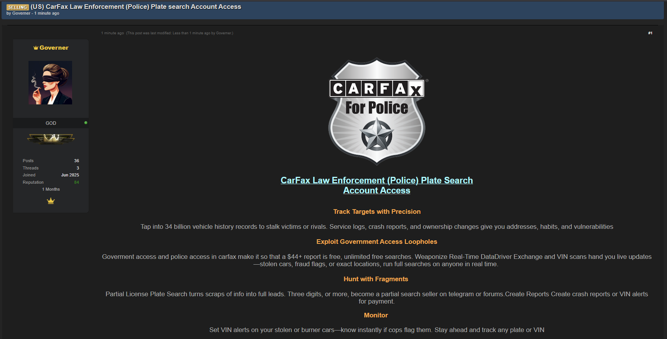Click the Track Targets with Precision heading

coord(377,211)
